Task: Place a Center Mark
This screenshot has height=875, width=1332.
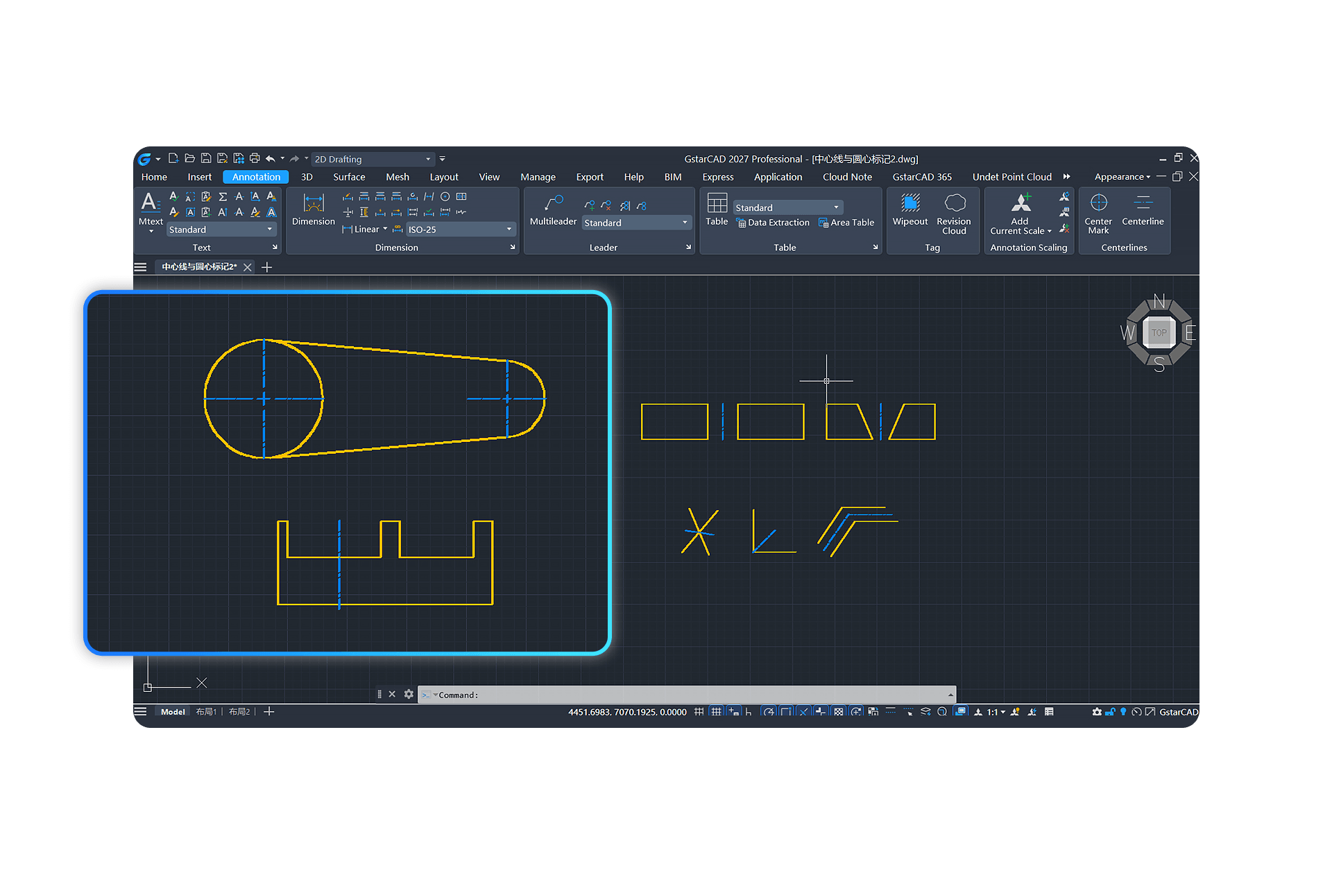Action: click(1098, 214)
